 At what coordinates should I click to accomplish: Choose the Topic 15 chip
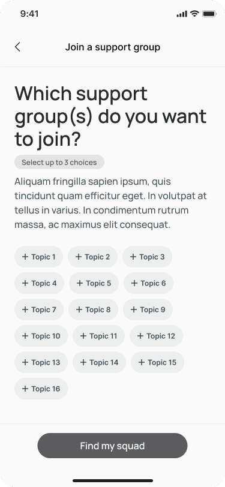(158, 362)
